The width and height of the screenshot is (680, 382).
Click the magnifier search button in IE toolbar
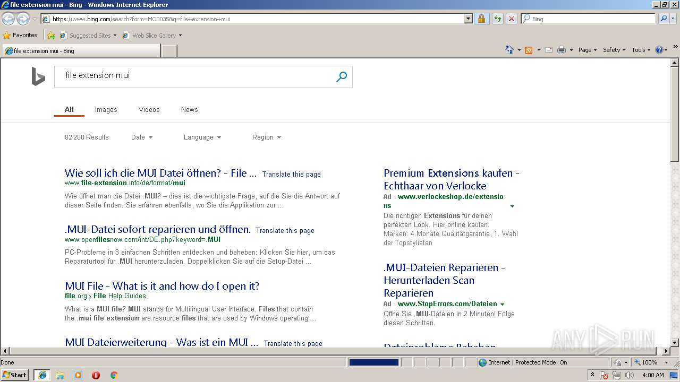pos(663,19)
